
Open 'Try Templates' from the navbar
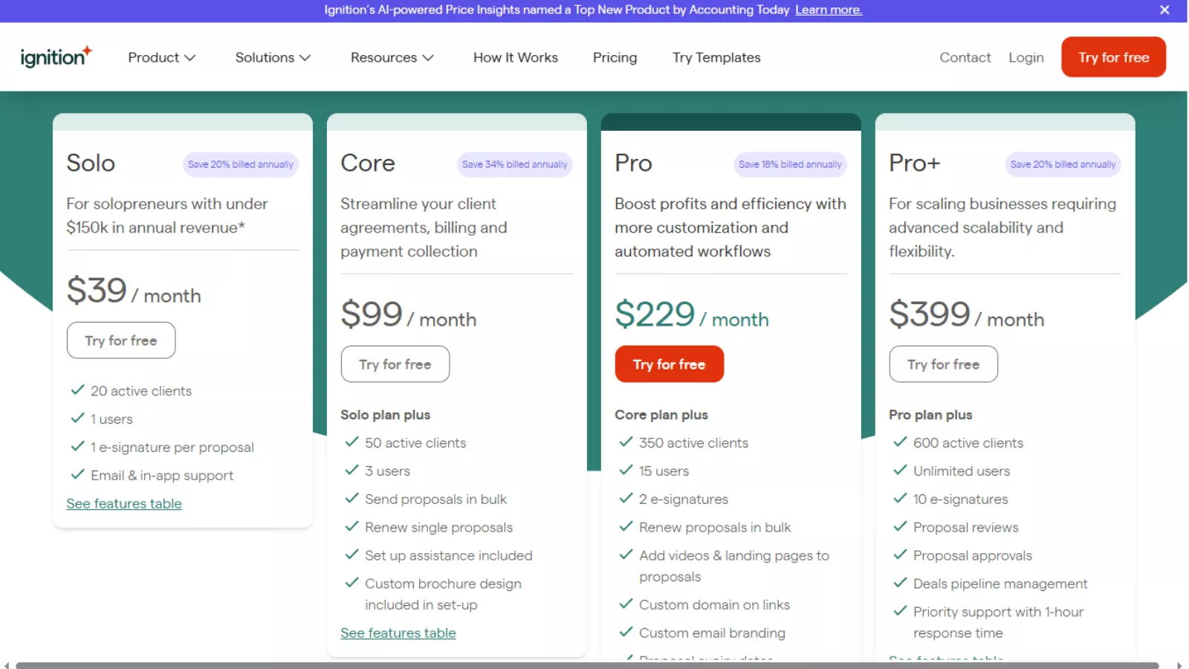[x=716, y=57]
